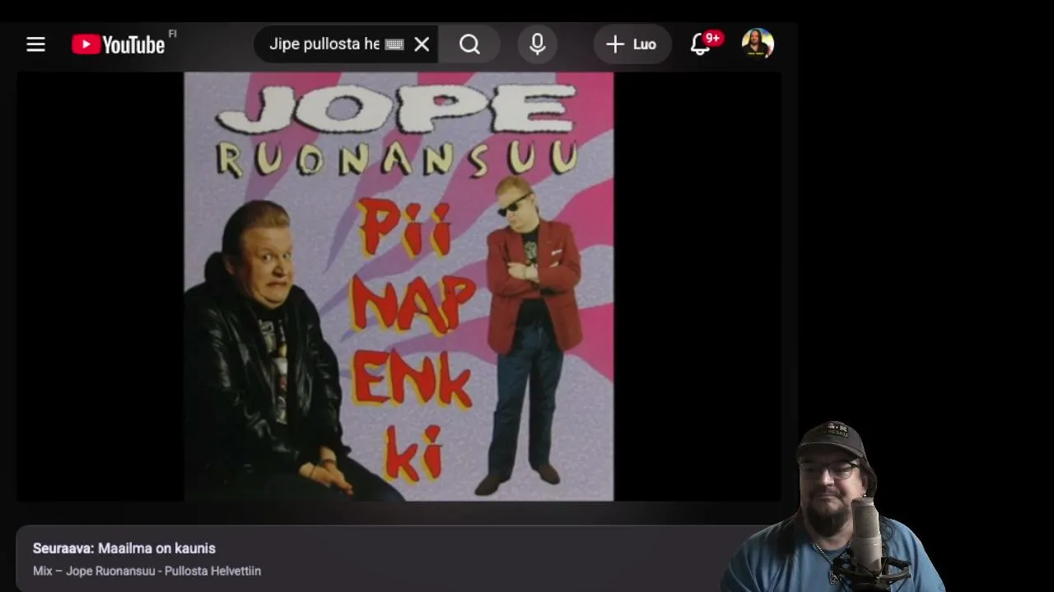Select 'Seuraava: Maailma on kaunis' up-next title
Image resolution: width=1054 pixels, height=592 pixels.
click(124, 548)
